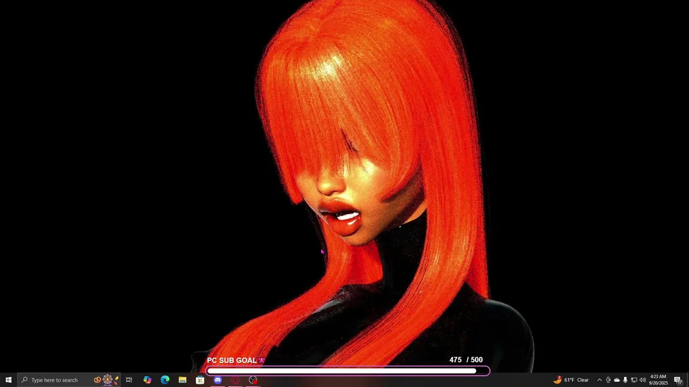The image size is (689, 387).
Task: Click the '475 / 500' goal counter
Action: pos(466,360)
